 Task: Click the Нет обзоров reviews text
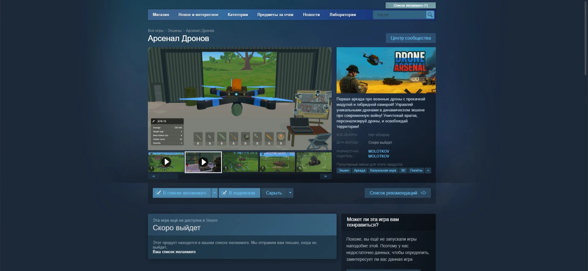coord(379,135)
